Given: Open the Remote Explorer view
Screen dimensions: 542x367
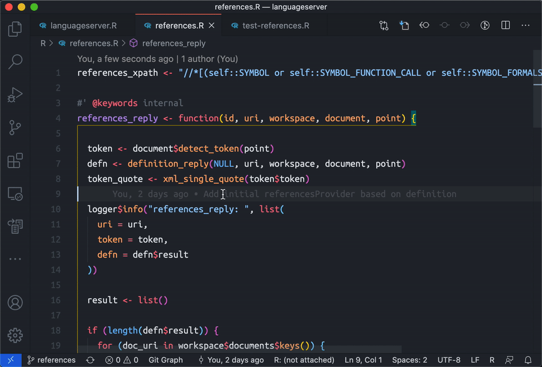Looking at the screenshot, I should coord(15,194).
